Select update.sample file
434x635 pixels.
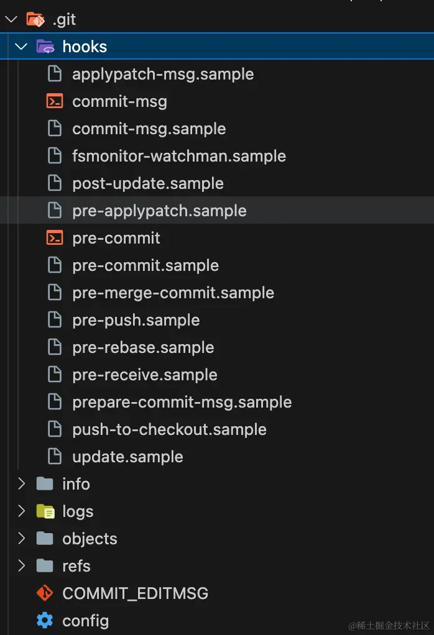click(x=127, y=457)
